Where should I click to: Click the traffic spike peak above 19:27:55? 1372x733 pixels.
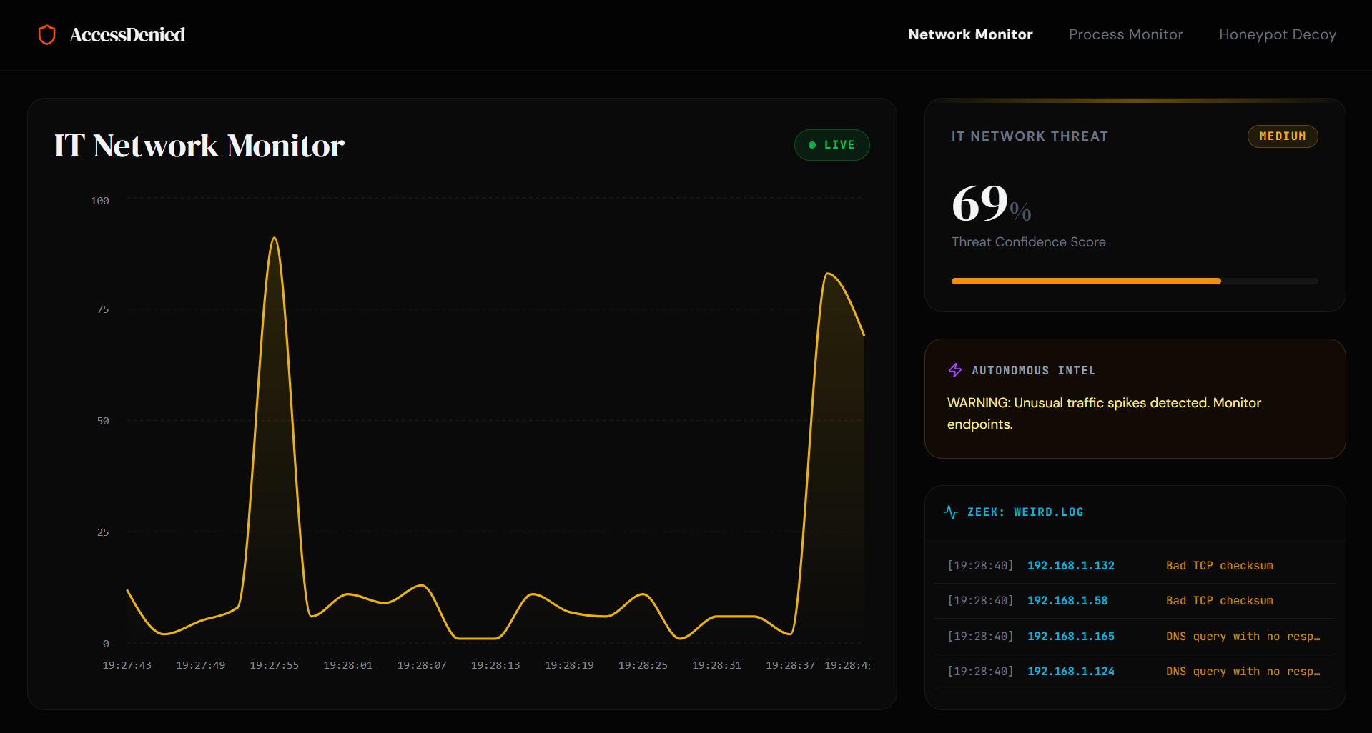click(275, 239)
